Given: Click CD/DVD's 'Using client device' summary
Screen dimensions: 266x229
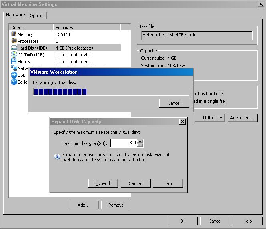Looking at the screenshot, I should point(73,55).
